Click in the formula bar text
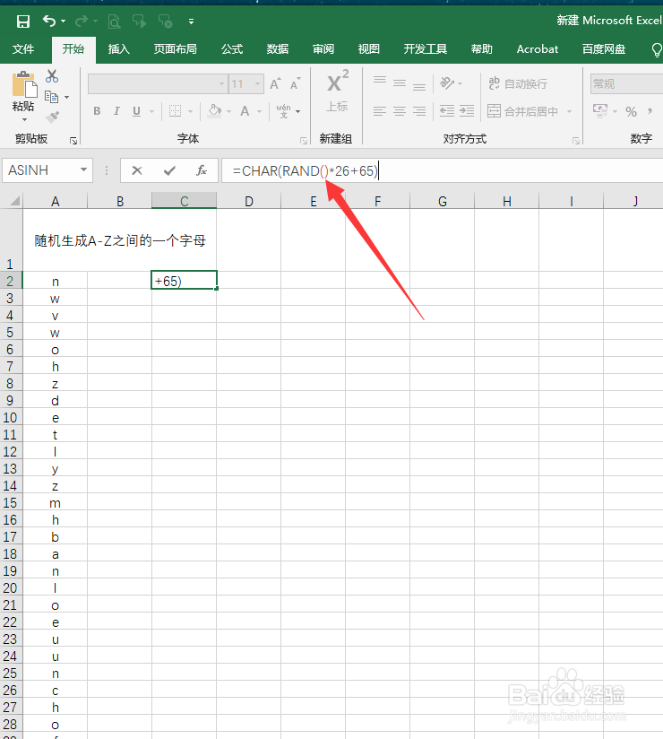This screenshot has width=663, height=739. click(306, 171)
